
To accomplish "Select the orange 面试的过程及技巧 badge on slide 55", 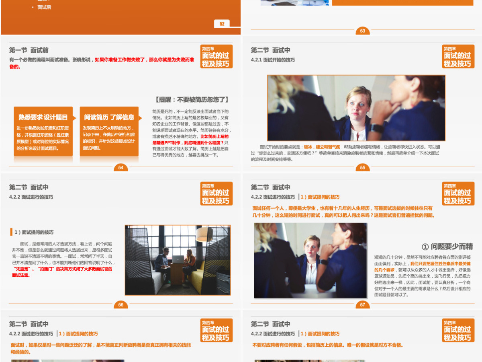I will coord(458,57).
